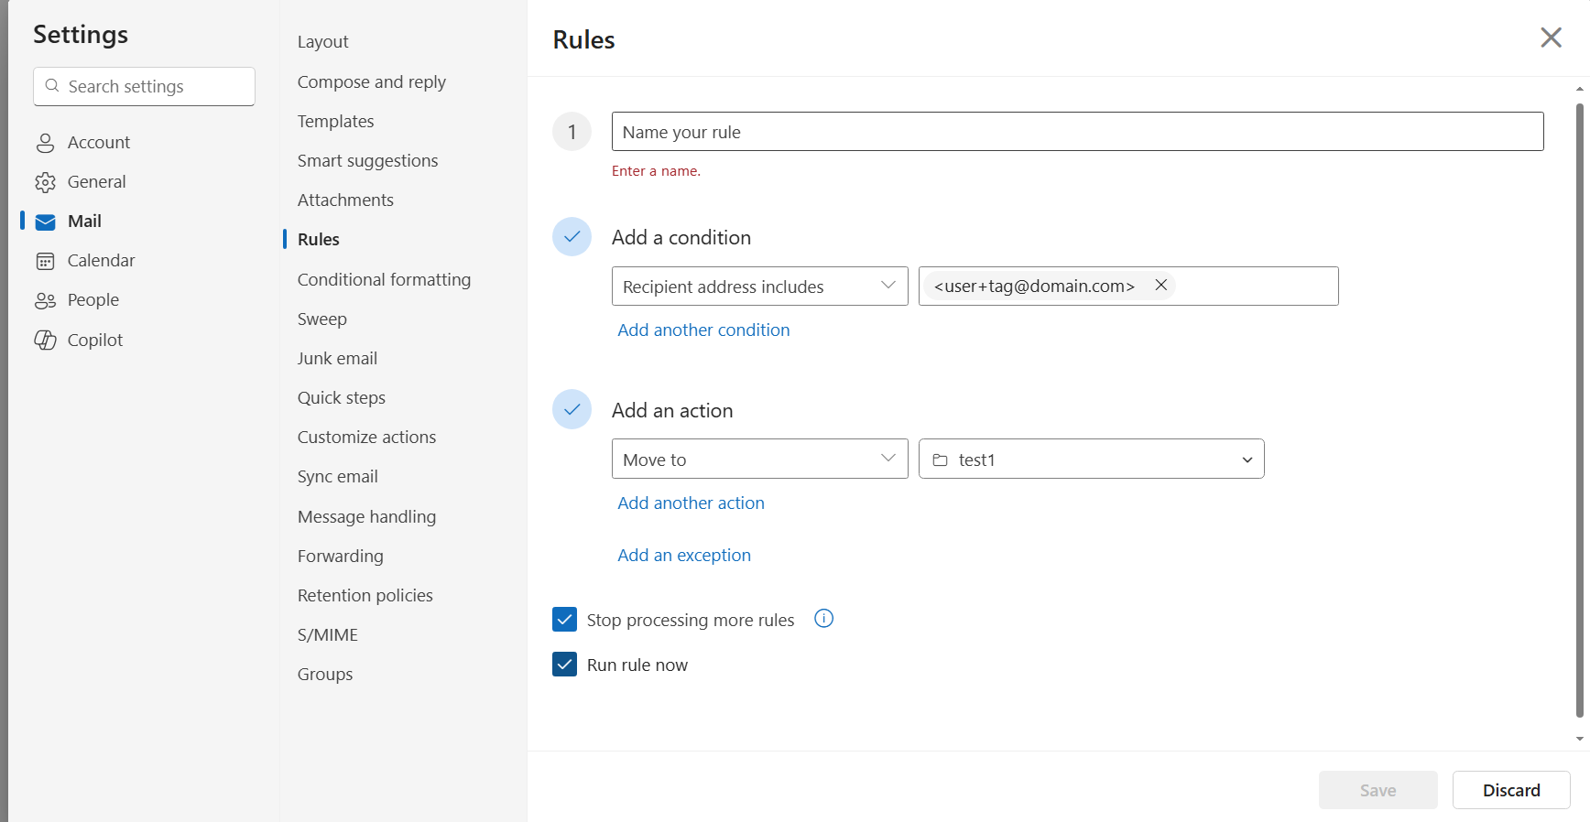This screenshot has width=1590, height=822.
Task: Click Add another action link
Action: [691, 503]
